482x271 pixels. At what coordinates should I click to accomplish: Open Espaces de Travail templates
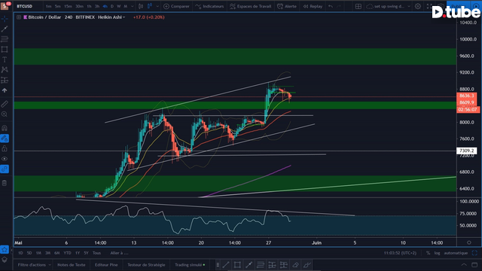[x=251, y=6]
